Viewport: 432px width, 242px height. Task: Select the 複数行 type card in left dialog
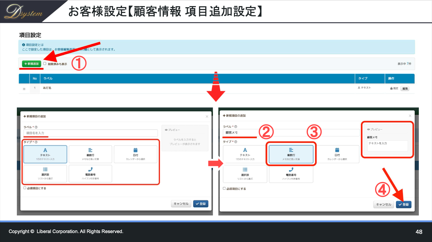pos(90,154)
